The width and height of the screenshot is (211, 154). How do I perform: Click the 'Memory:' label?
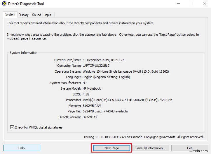pos(74,106)
